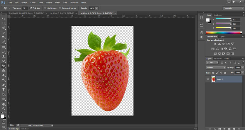The height and width of the screenshot is (130, 245).
Task: Add a Brightness/Contrast adjustment
Action: pos(215,44)
